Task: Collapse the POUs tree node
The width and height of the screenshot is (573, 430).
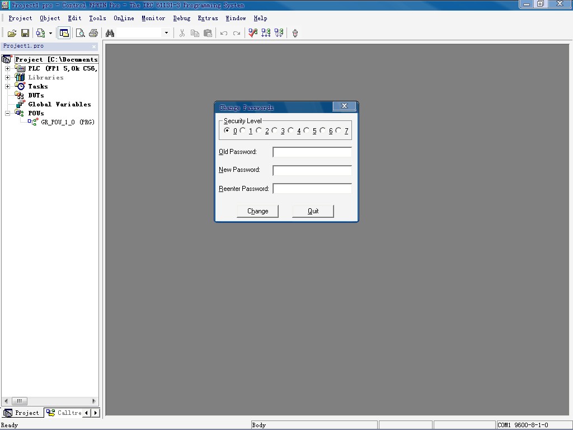Action: [x=7, y=113]
